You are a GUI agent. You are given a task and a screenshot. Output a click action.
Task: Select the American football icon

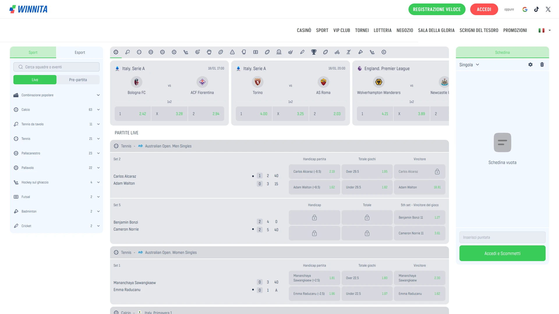[x=221, y=52]
